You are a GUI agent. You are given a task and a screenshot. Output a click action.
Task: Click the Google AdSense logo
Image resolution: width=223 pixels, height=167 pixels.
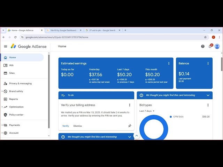[x=29, y=46]
